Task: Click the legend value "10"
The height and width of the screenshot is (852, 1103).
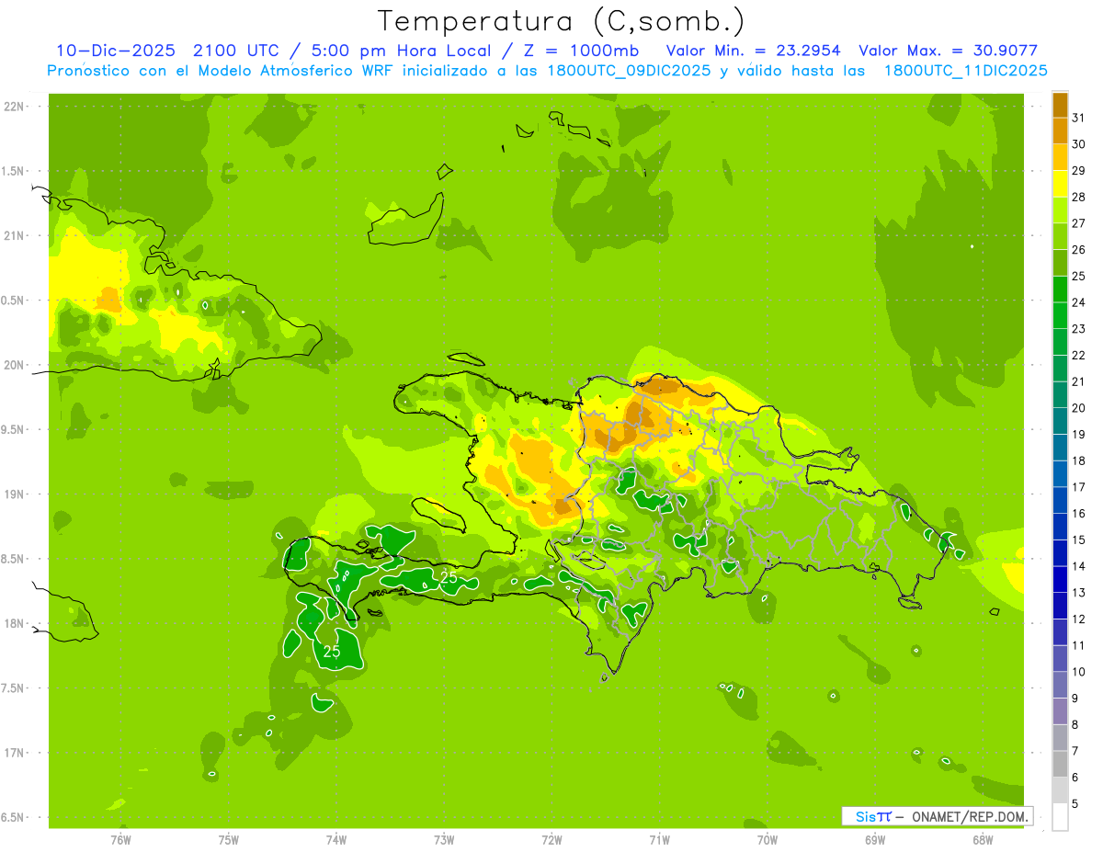Action: 1079,672
